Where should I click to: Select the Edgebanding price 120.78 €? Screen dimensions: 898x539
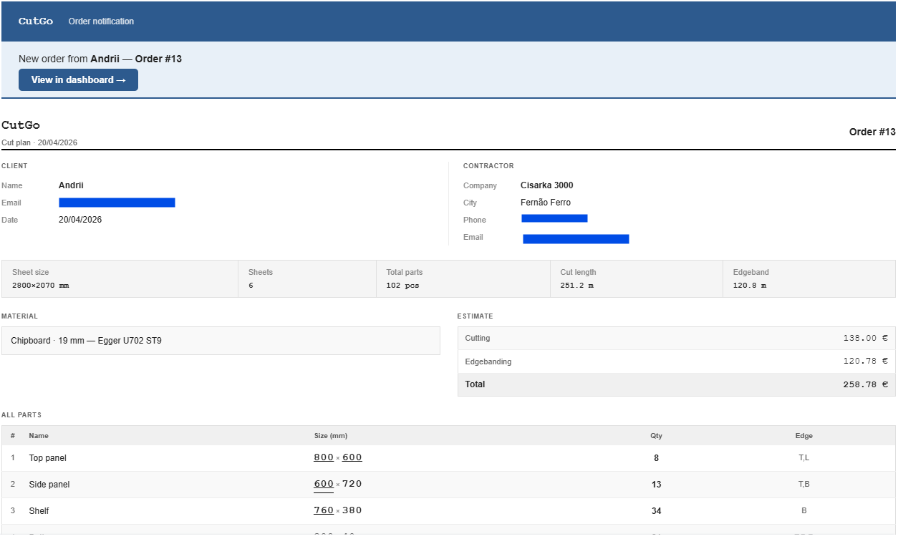pyautogui.click(x=866, y=361)
